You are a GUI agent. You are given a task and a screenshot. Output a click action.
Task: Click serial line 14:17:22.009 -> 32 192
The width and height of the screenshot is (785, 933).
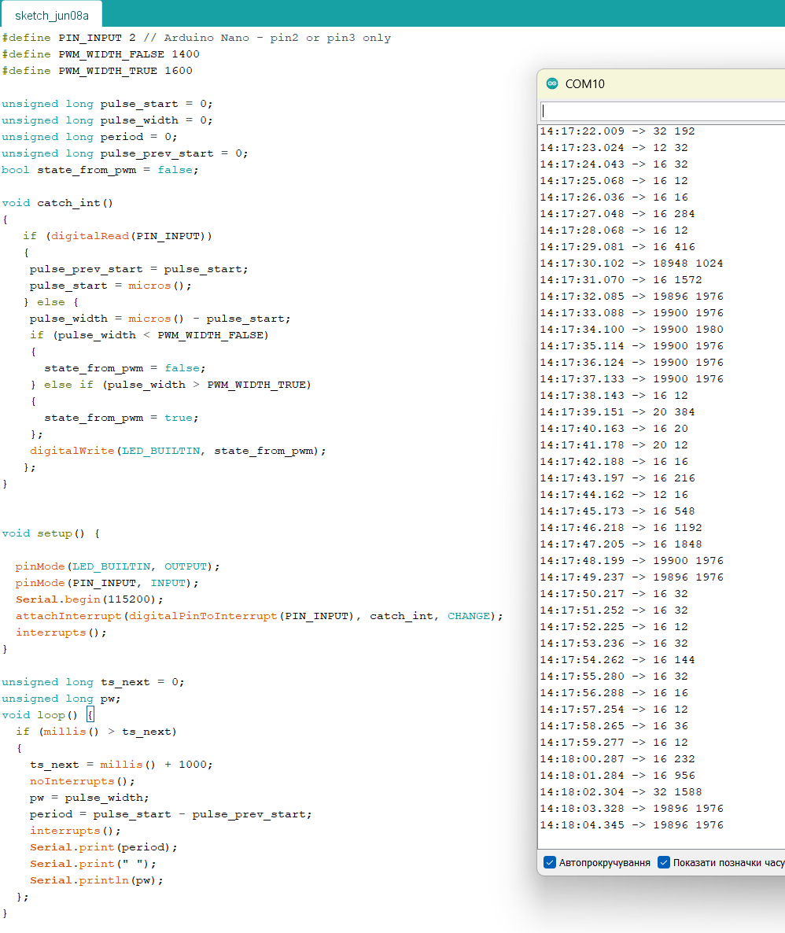pyautogui.click(x=617, y=131)
